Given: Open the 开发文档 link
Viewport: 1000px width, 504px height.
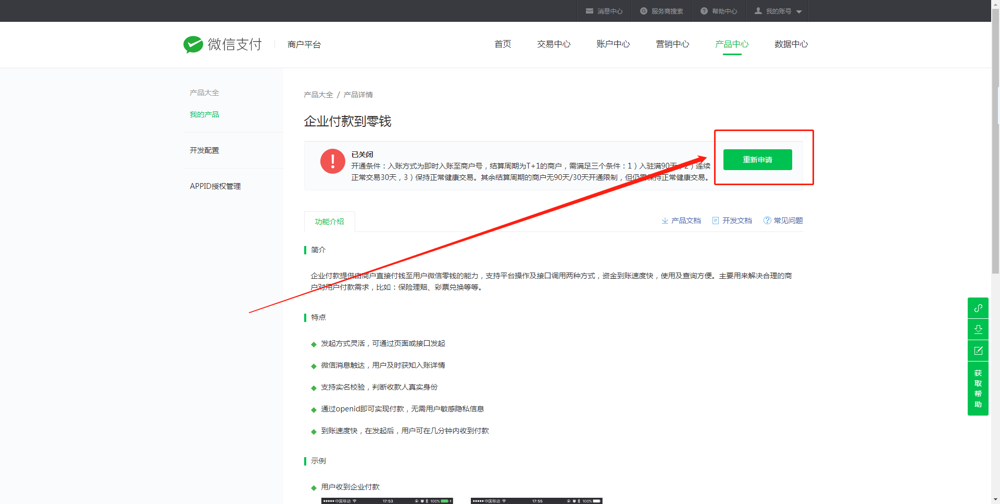Looking at the screenshot, I should click(736, 221).
